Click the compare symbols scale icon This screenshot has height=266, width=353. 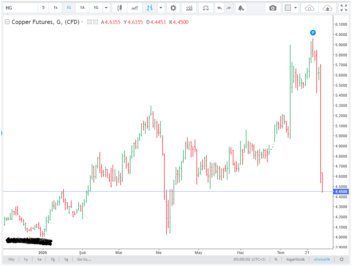[x=206, y=7]
